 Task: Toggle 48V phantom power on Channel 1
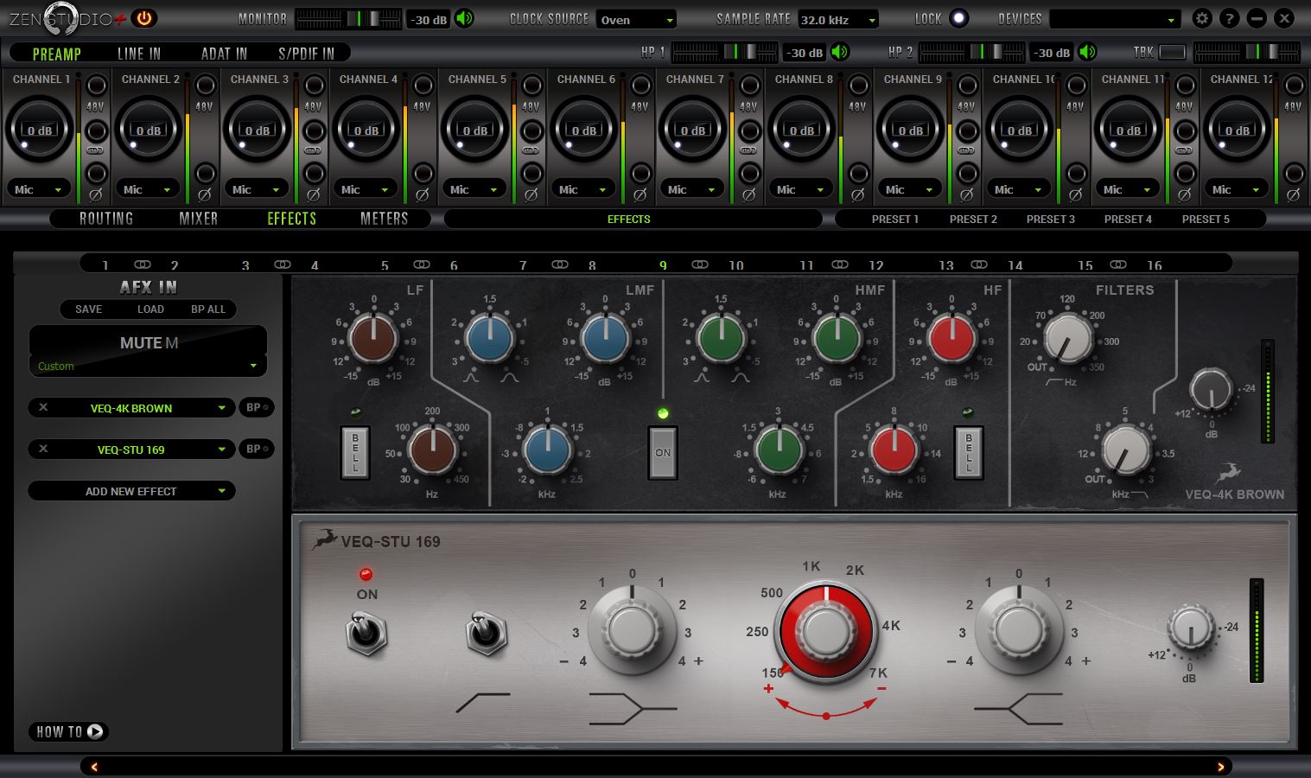coord(96,86)
